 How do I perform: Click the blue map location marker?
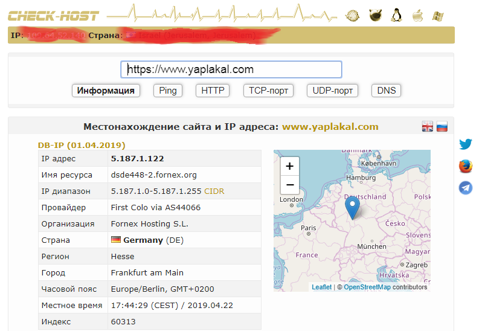click(352, 208)
